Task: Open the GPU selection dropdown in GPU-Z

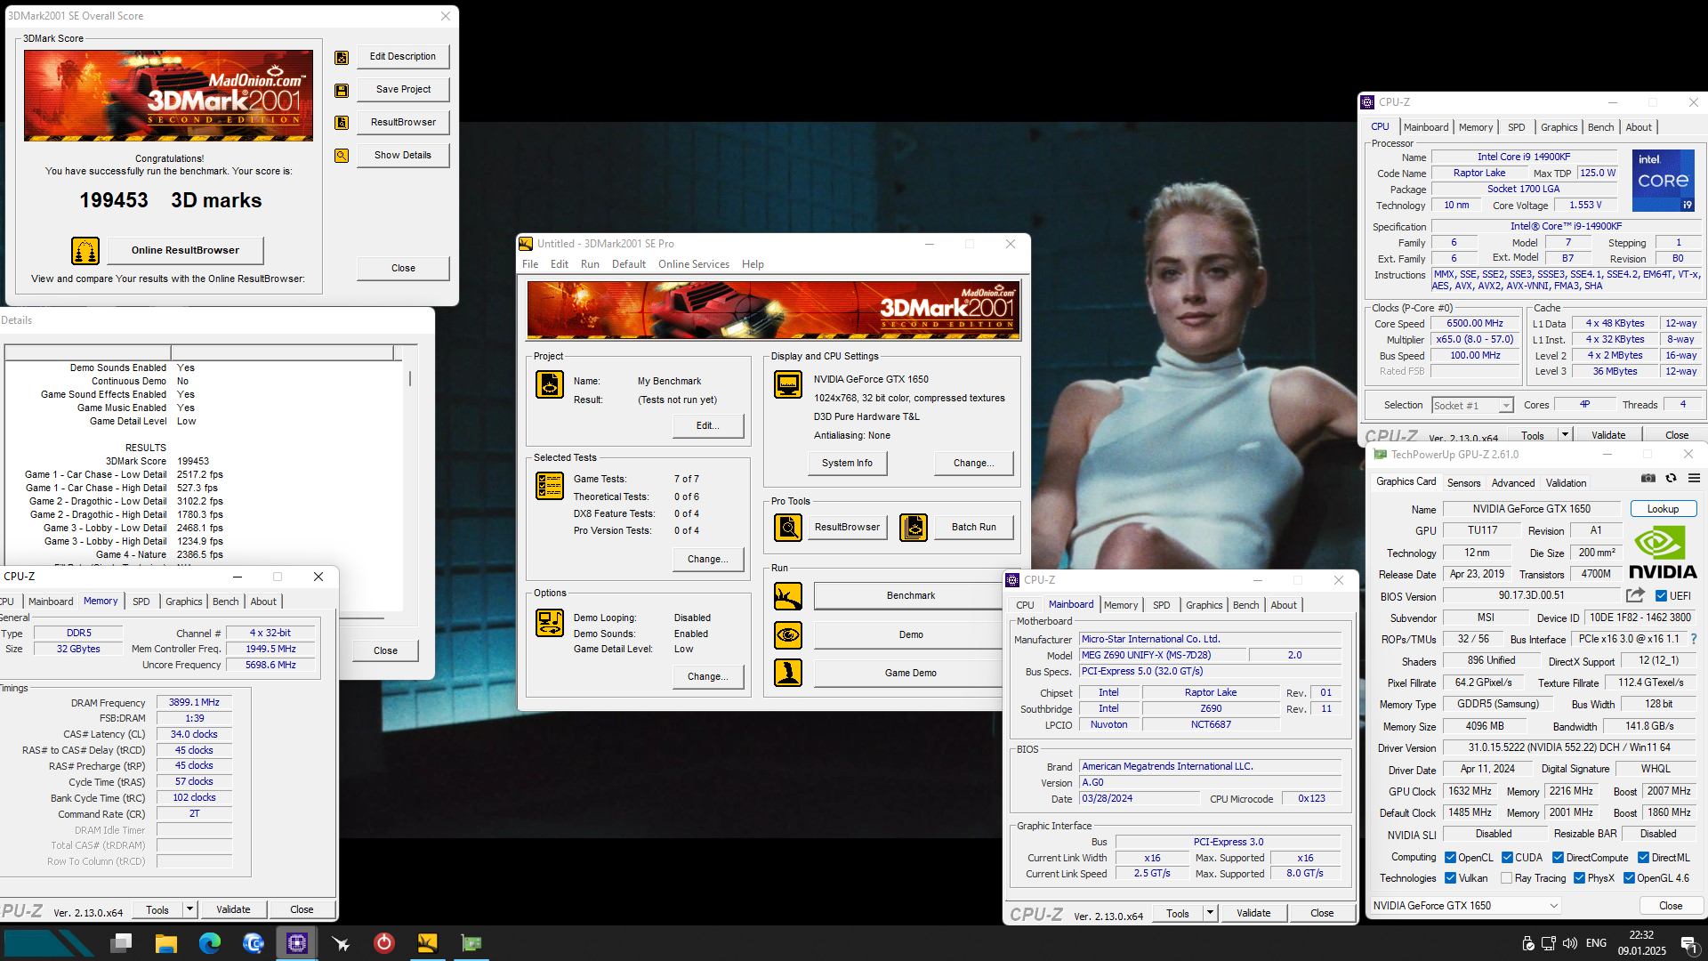Action: 1464,906
